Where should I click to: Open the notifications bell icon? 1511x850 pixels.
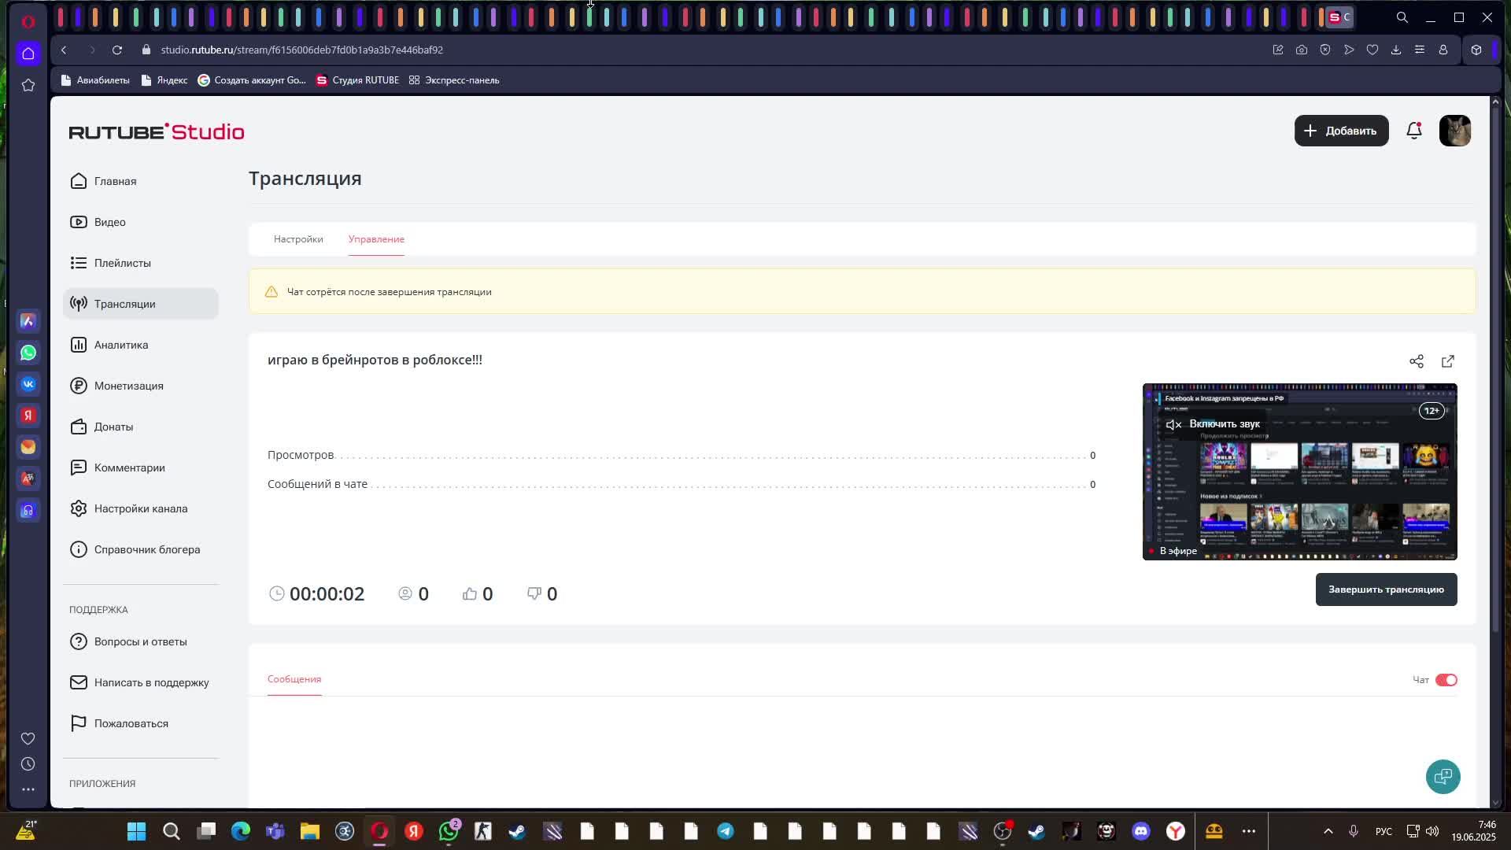click(x=1414, y=131)
